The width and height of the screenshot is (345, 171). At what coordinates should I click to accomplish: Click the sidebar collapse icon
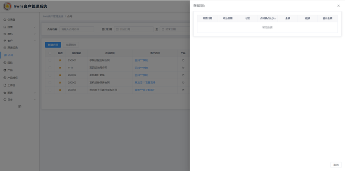pyautogui.click(x=20, y=106)
